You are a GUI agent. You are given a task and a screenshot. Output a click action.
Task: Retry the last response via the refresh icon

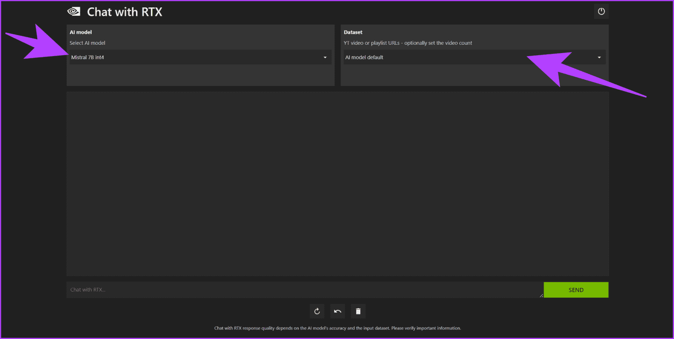(x=317, y=311)
